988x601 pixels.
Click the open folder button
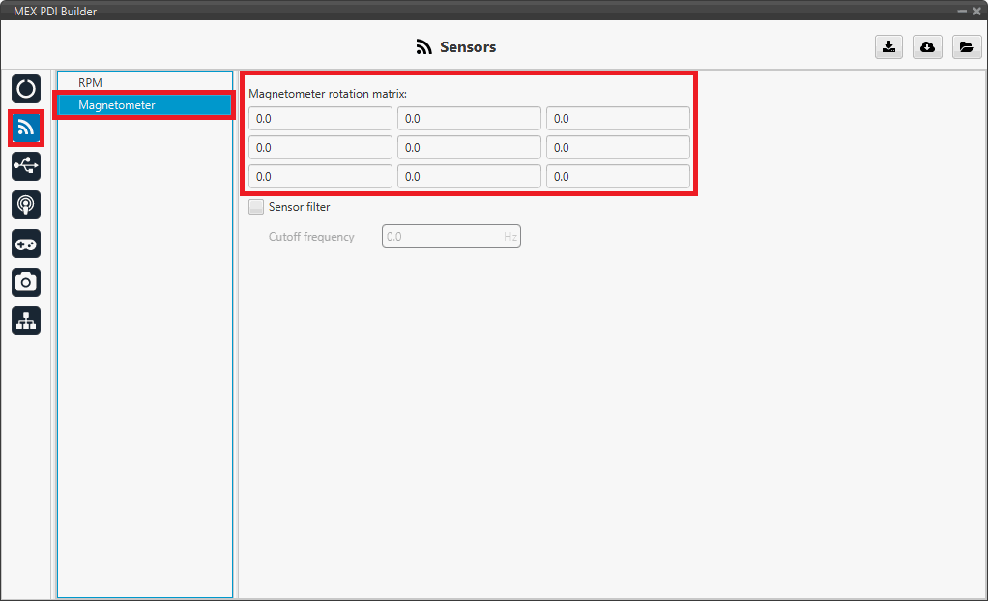point(966,47)
